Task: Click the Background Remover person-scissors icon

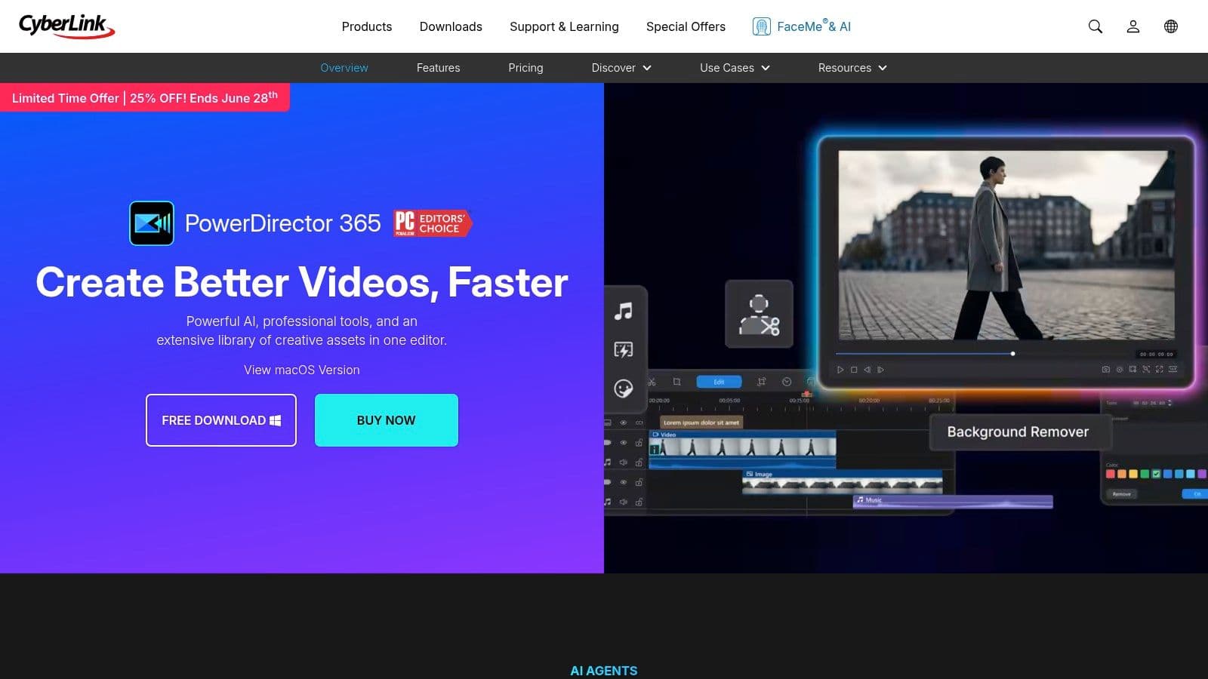Action: pyautogui.click(x=759, y=315)
